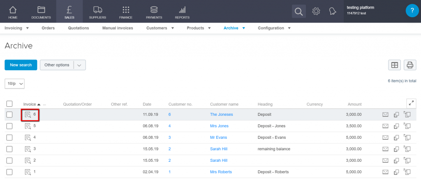The width and height of the screenshot is (421, 179).
Task: View invoice 2 preview icon
Action: coord(28,161)
